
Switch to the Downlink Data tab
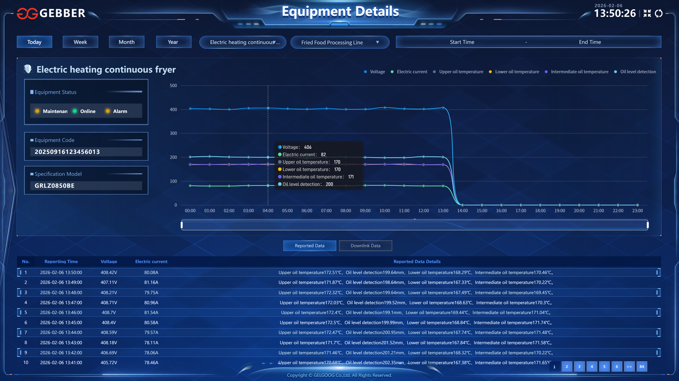click(365, 246)
